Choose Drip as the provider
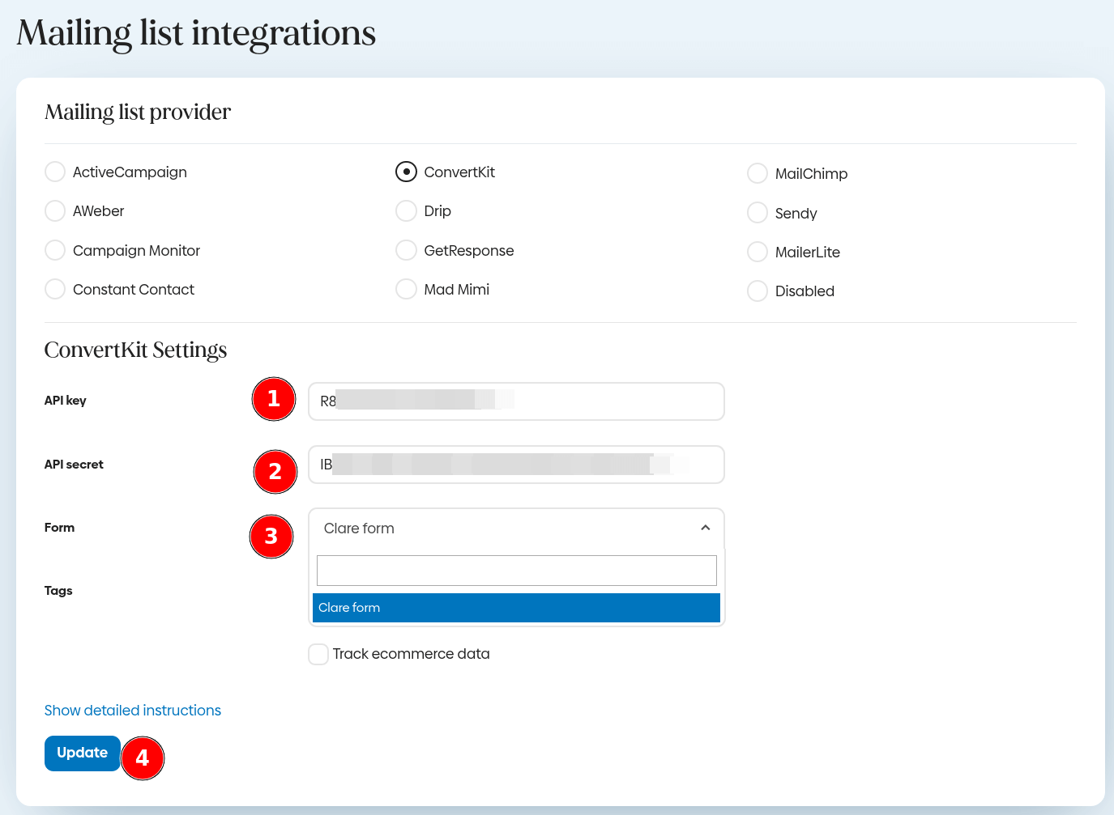Viewport: 1114px width, 815px height. (x=406, y=211)
